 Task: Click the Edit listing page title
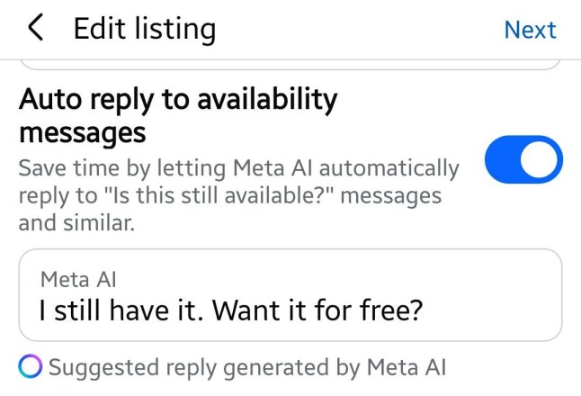tap(144, 29)
